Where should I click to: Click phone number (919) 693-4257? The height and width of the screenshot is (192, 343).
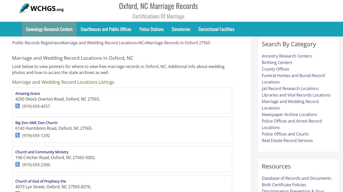coord(36,106)
